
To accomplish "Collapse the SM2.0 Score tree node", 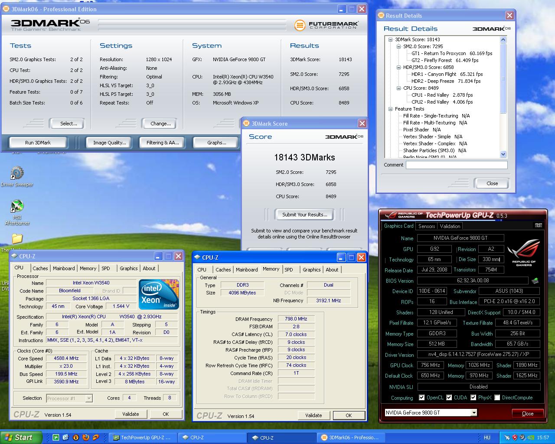I will click(x=399, y=46).
